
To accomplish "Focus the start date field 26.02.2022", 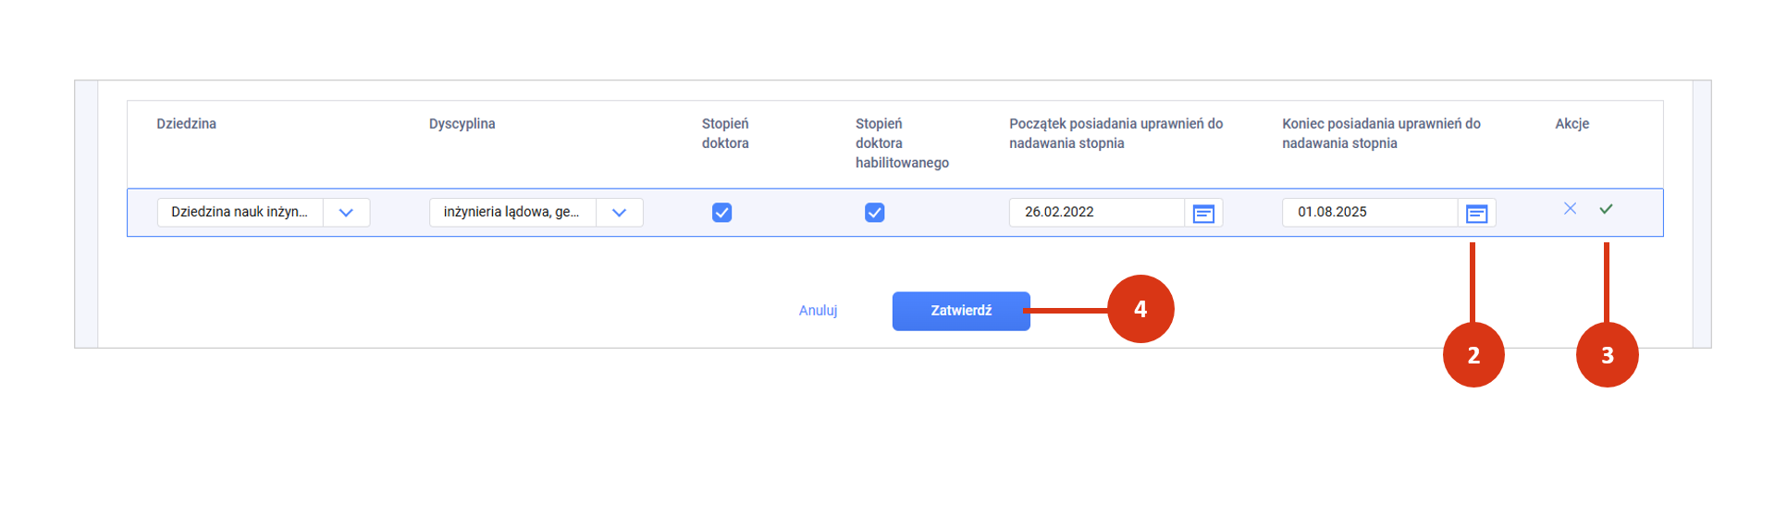I will coord(1097,213).
